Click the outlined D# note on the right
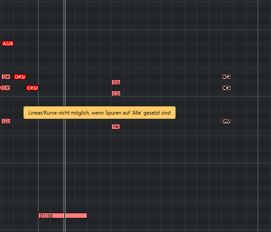 pos(226,77)
